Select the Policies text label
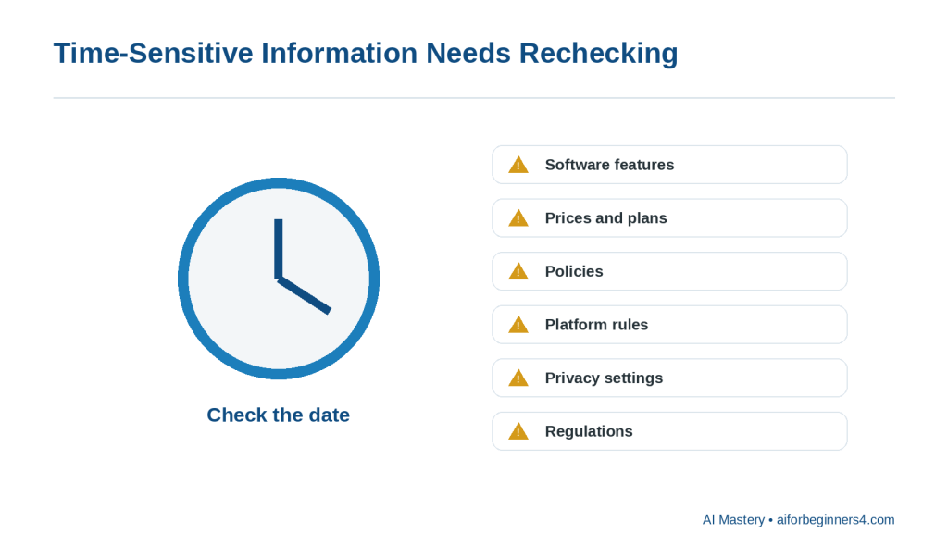The image size is (948, 533). 574,271
